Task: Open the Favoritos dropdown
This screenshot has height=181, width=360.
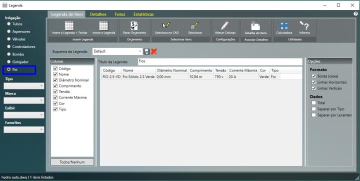Action: (x=24, y=130)
